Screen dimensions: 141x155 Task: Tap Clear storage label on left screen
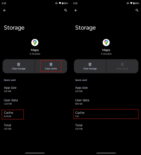click(x=19, y=69)
